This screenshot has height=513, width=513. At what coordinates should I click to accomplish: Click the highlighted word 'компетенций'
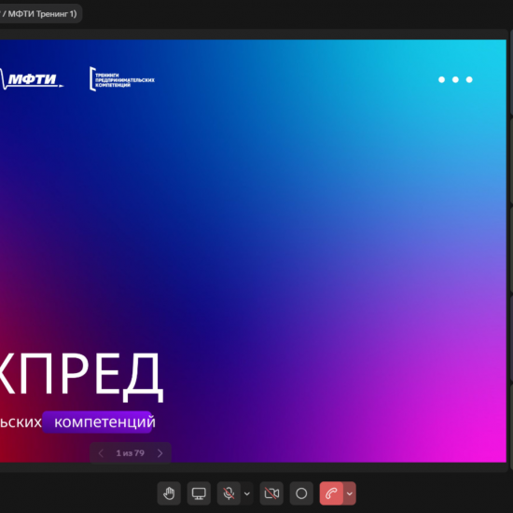click(x=104, y=422)
